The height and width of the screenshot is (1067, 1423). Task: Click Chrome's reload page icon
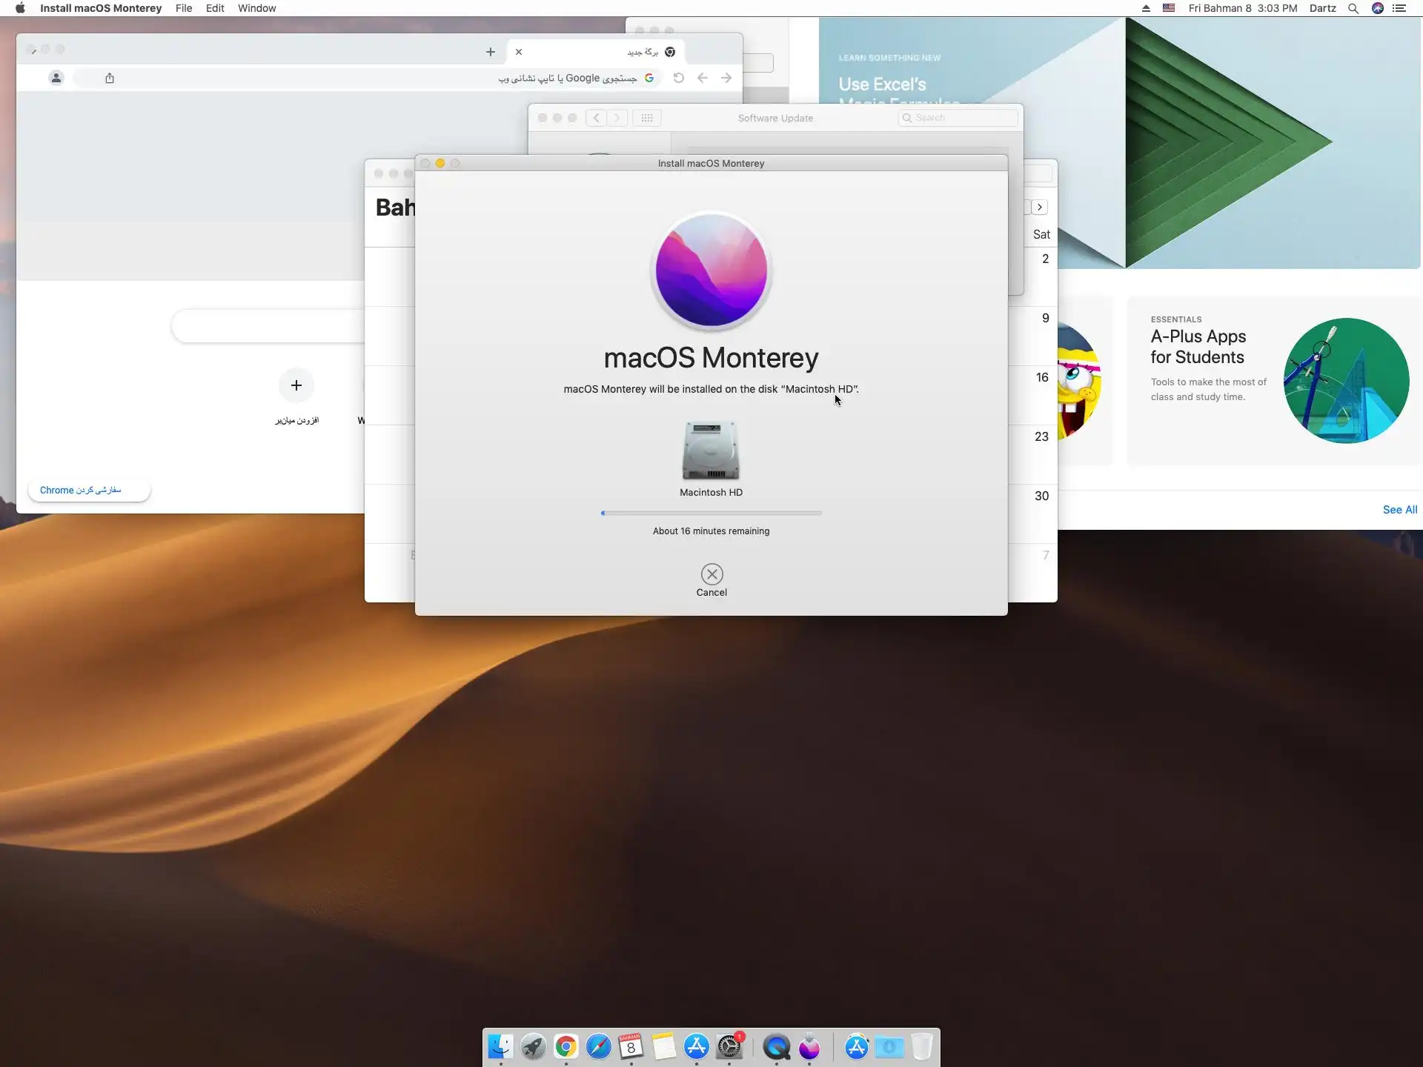(678, 78)
